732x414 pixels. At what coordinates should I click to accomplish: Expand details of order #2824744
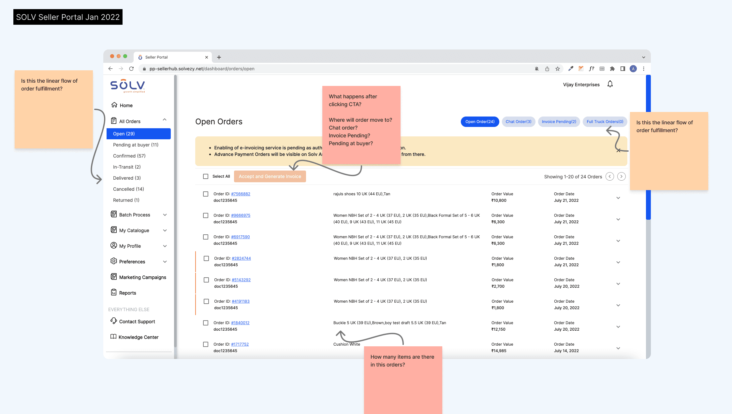coord(618,262)
